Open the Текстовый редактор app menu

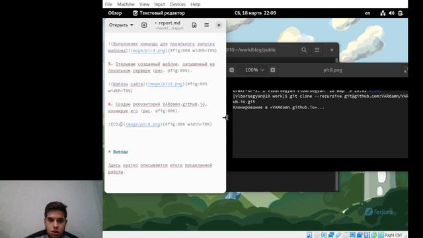(159, 13)
